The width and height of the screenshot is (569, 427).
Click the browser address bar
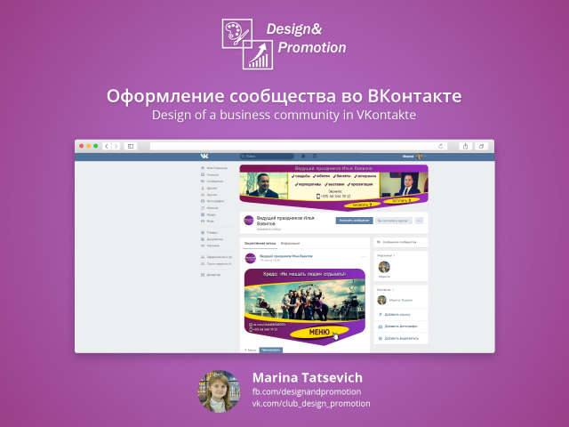pos(299,146)
